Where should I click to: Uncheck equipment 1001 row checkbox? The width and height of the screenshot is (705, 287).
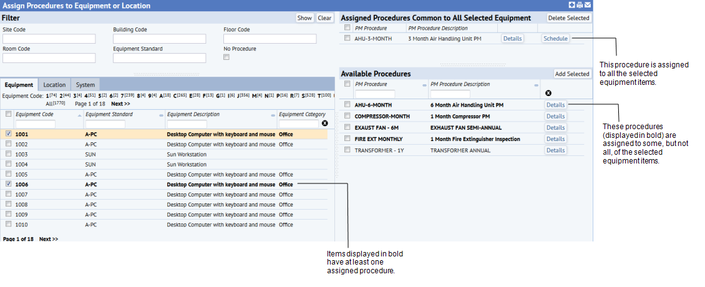8,134
